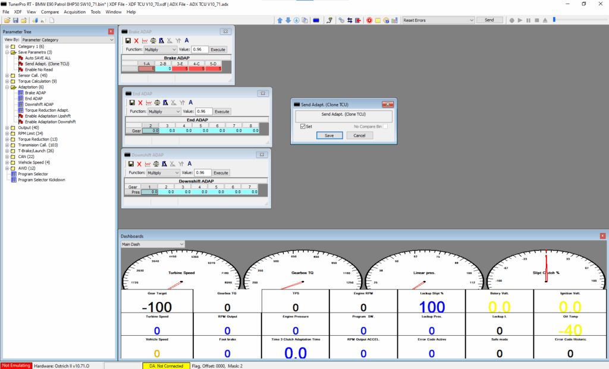Select Torque Reduction Adapt. tree item
609x369 pixels.
tap(46, 110)
